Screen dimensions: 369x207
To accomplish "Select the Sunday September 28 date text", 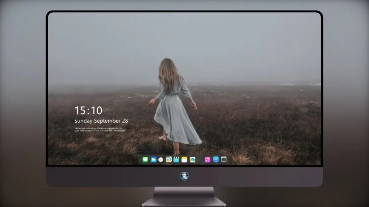I will [x=101, y=121].
